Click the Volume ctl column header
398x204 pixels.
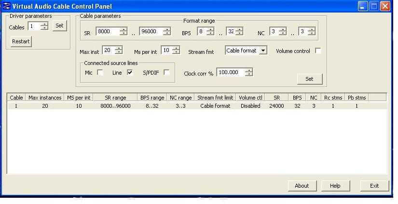pyautogui.click(x=250, y=98)
